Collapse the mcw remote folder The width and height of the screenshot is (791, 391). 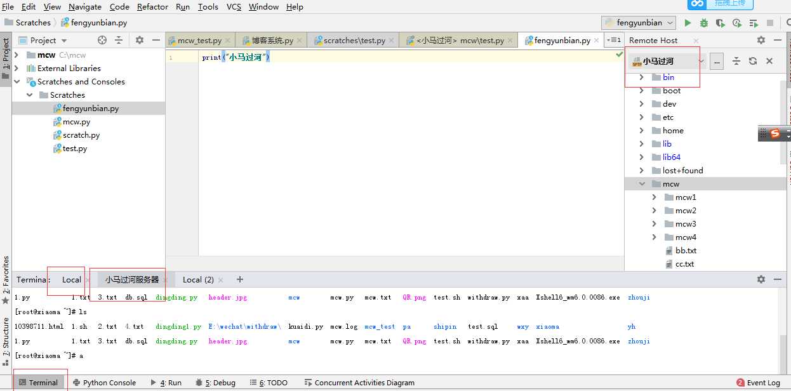(641, 184)
